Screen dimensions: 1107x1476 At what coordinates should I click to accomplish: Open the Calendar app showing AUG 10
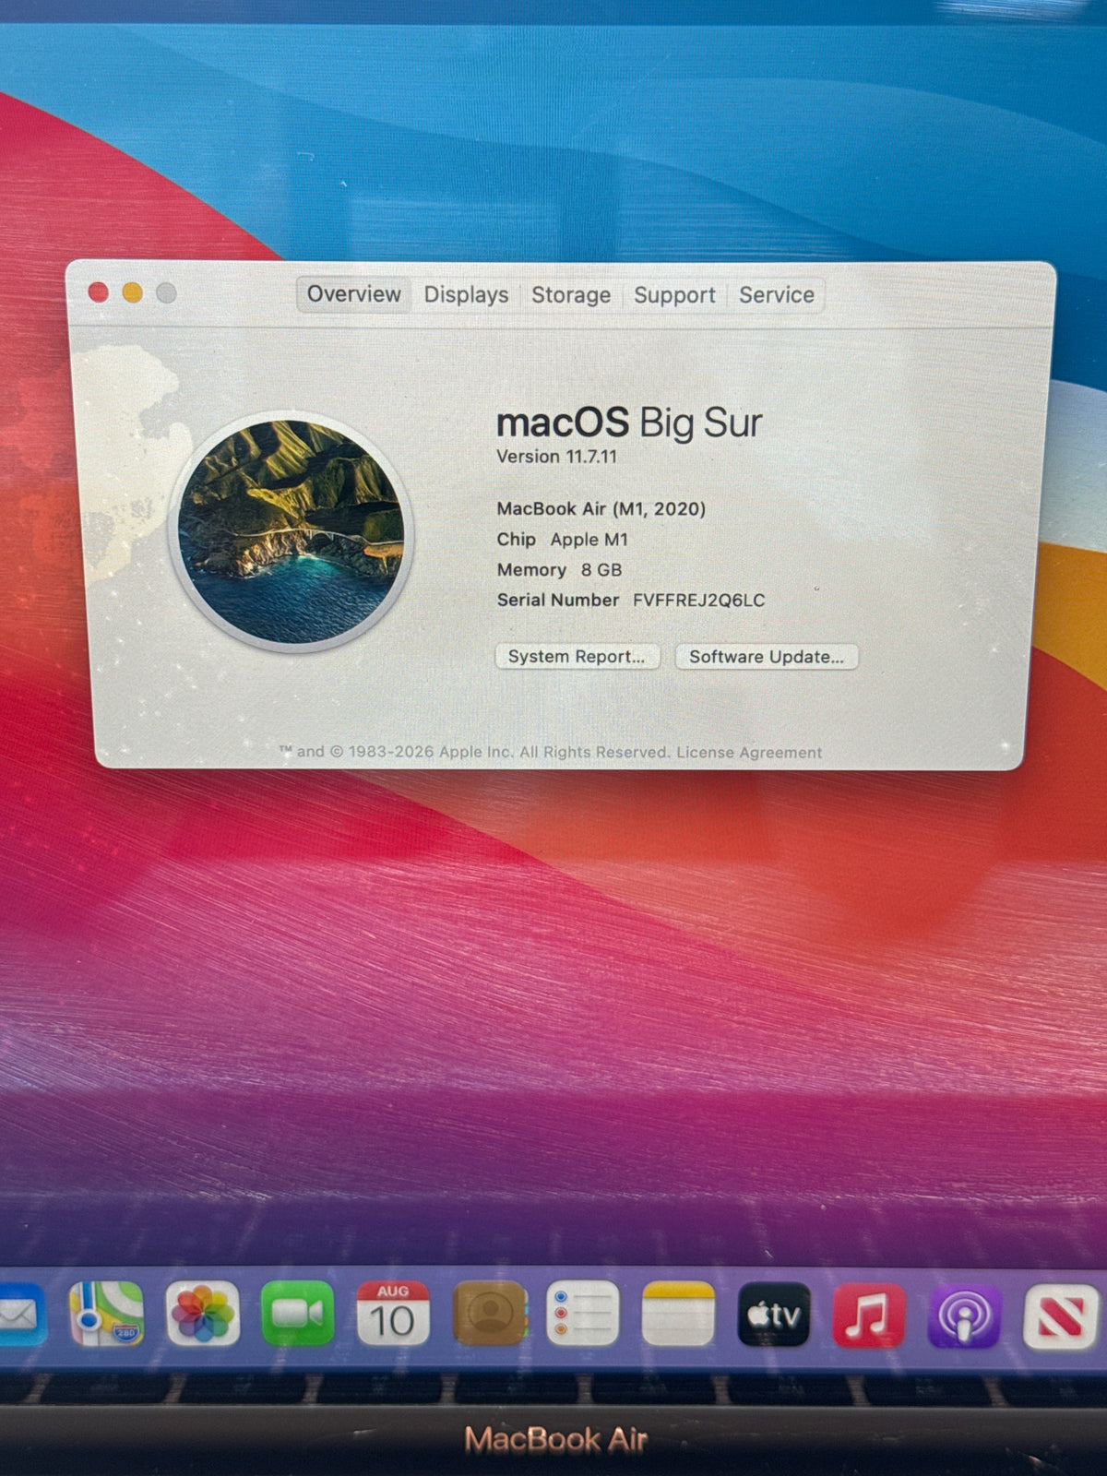point(393,1314)
